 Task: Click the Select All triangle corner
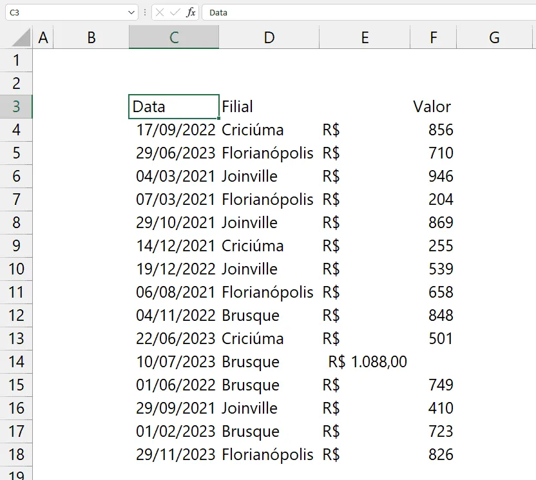coord(21,37)
